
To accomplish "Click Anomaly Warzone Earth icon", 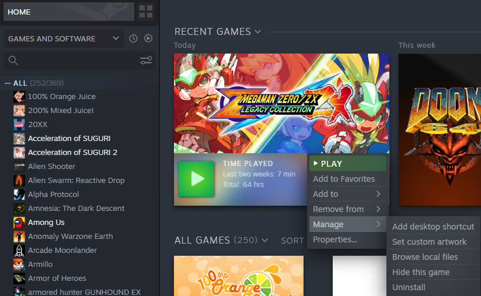I will (x=19, y=237).
